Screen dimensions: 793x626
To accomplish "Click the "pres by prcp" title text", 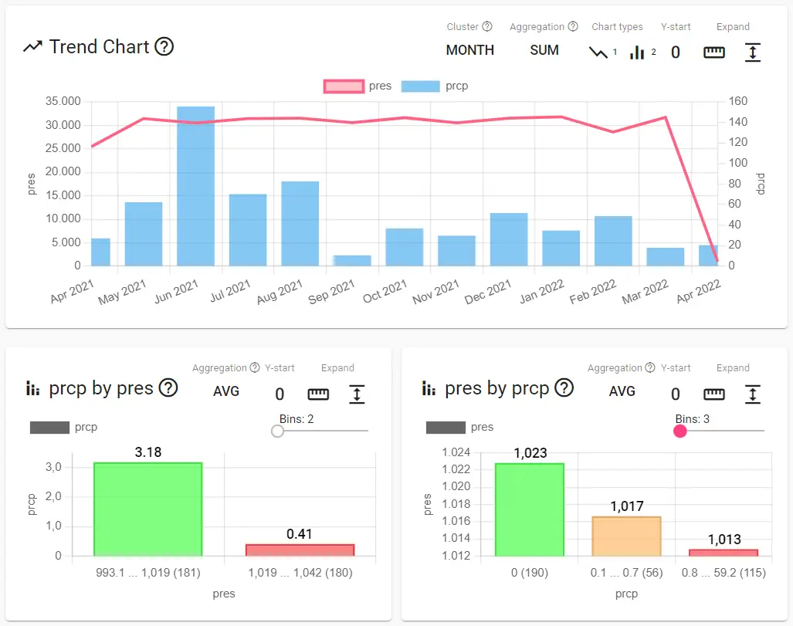I will (x=496, y=388).
